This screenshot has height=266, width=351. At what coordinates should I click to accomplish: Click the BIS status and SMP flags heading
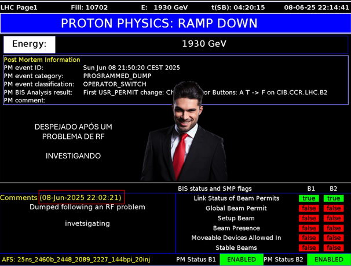215,189
